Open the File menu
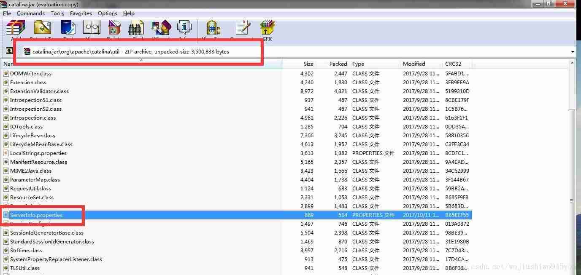 [x=7, y=13]
